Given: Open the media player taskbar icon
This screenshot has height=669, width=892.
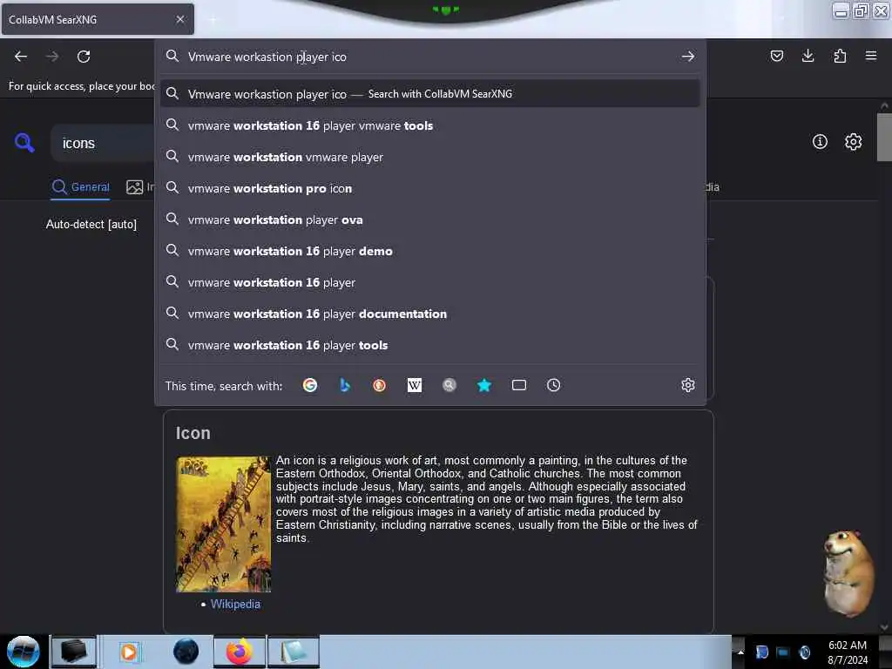Looking at the screenshot, I should [129, 652].
